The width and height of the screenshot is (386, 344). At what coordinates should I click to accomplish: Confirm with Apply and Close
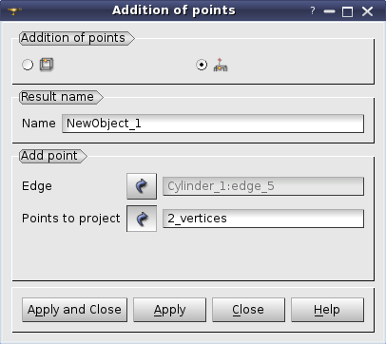74,310
